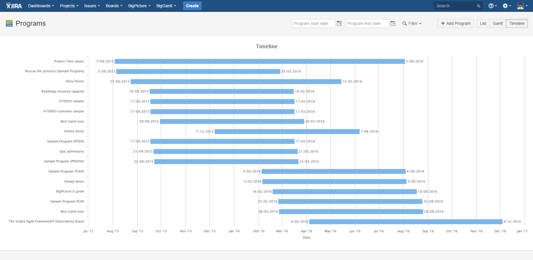533x260 pixels.
Task: Select the Roadmap resource capacity bar
Action: click(x=222, y=92)
